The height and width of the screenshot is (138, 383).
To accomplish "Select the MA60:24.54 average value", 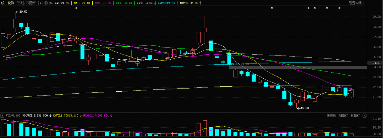I will (x=145, y=3).
